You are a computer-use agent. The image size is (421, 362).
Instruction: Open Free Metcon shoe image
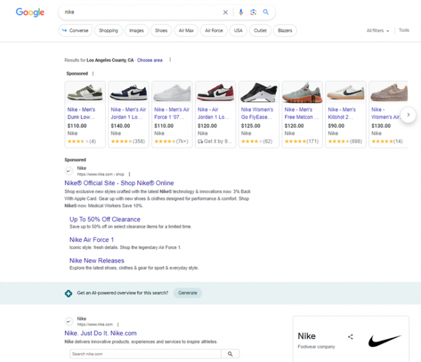tap(303, 92)
